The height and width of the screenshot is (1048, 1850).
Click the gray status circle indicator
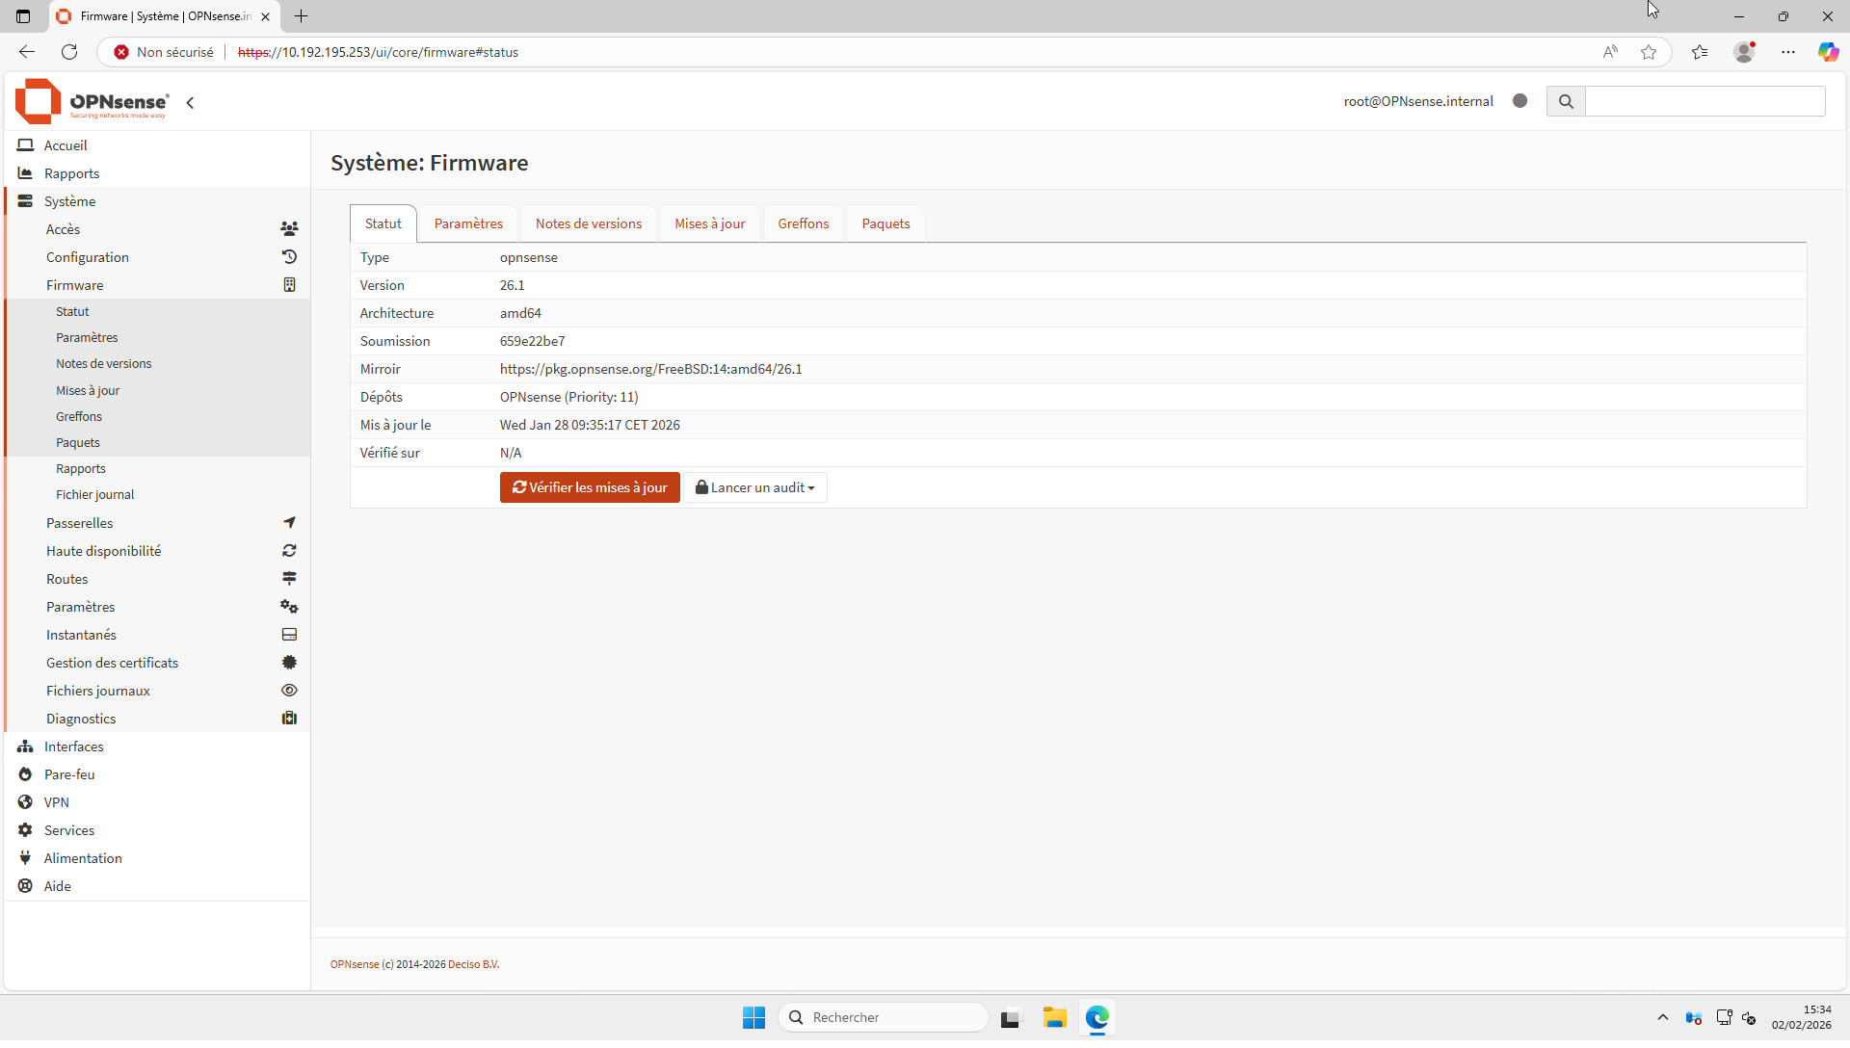coord(1520,101)
